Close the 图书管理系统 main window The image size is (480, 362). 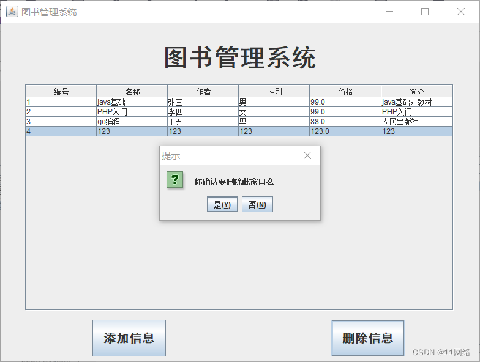pyautogui.click(x=460, y=12)
